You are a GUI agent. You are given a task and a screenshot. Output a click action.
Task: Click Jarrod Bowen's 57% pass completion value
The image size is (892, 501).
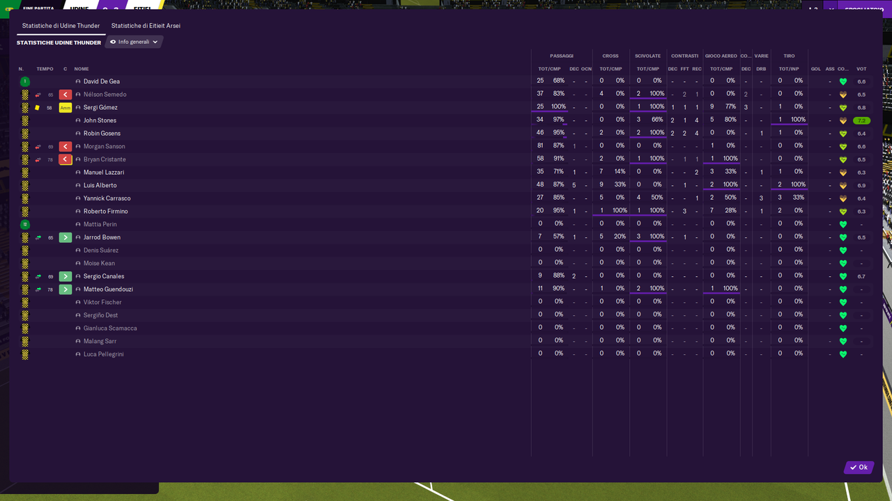pos(559,237)
